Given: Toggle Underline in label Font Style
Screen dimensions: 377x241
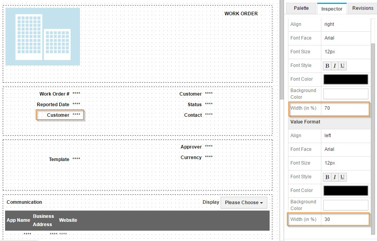Looking at the screenshot, I should click(x=343, y=66).
